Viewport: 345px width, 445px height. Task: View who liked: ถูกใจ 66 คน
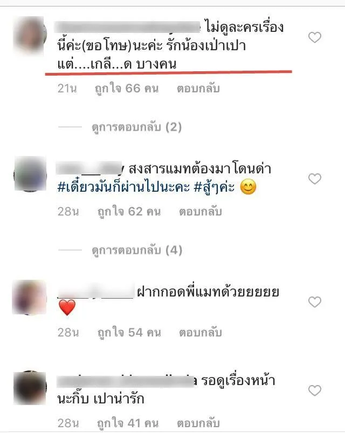127,89
